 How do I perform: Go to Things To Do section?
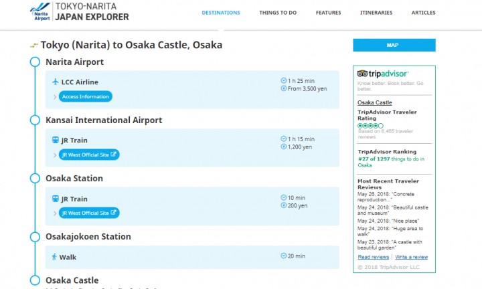[278, 13]
